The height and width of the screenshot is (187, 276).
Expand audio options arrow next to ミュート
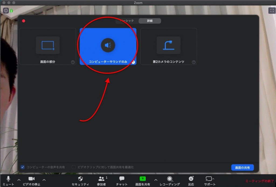coord(19,180)
